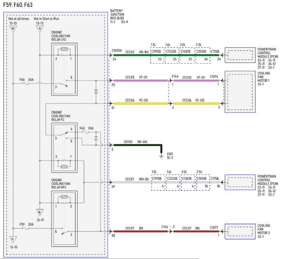The image size is (293, 259).
Task: Click the violet CEC05 wire left of C144
Action: (141, 81)
